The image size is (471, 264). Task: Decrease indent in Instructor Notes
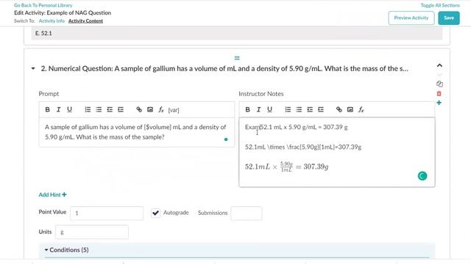click(310, 109)
